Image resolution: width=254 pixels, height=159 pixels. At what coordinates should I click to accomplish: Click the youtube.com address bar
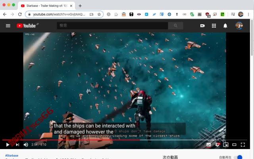[59, 14]
